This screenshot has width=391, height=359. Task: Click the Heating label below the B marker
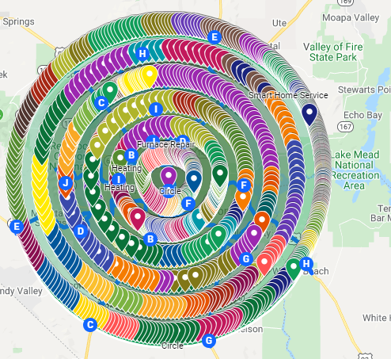[127, 168]
